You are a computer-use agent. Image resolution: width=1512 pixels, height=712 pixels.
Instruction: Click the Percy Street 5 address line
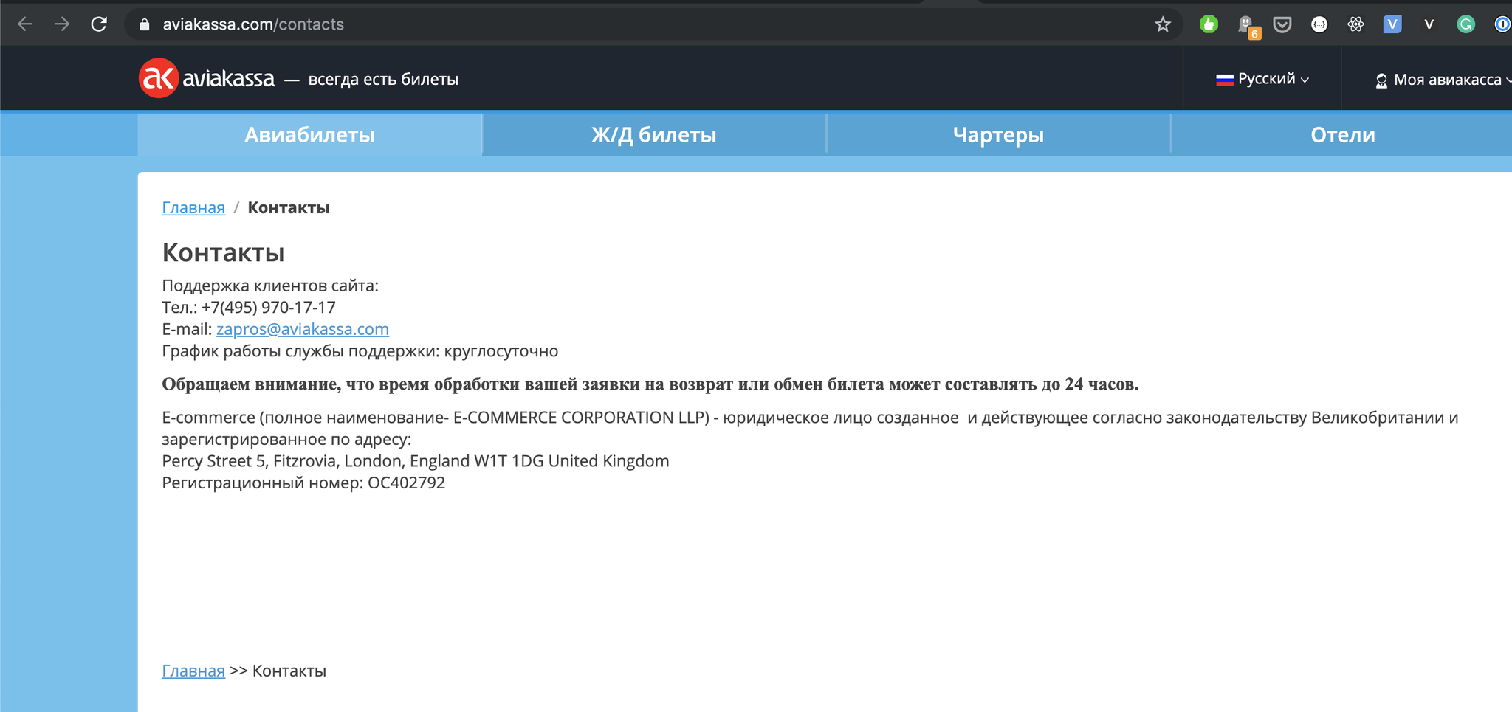point(416,461)
